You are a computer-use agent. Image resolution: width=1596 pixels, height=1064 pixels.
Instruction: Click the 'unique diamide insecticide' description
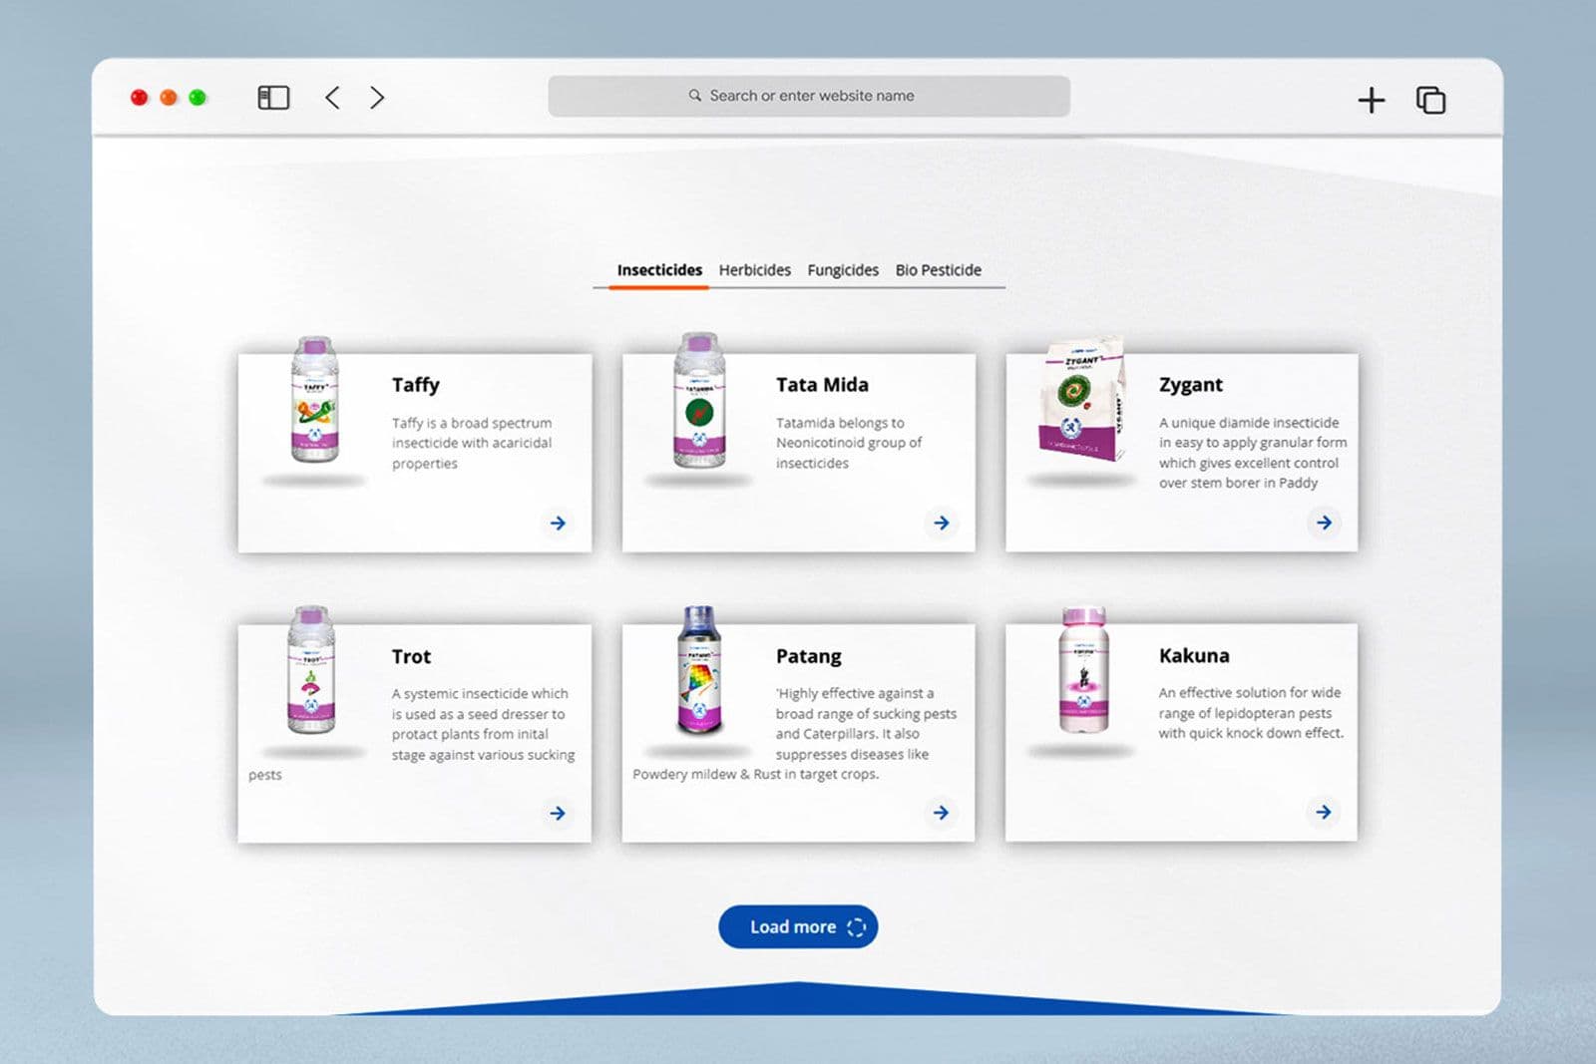click(x=1255, y=423)
